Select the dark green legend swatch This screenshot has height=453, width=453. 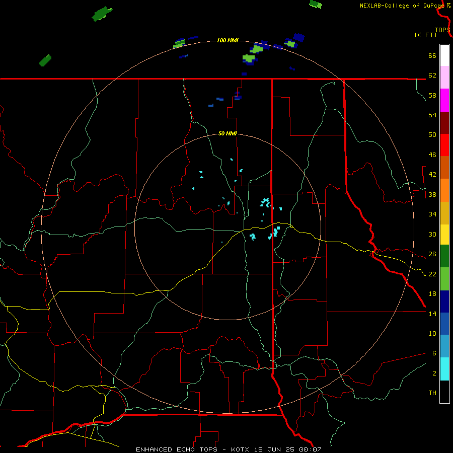pyautogui.click(x=444, y=256)
